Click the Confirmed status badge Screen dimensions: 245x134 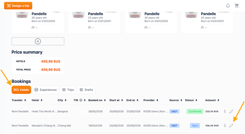[x=195, y=112]
